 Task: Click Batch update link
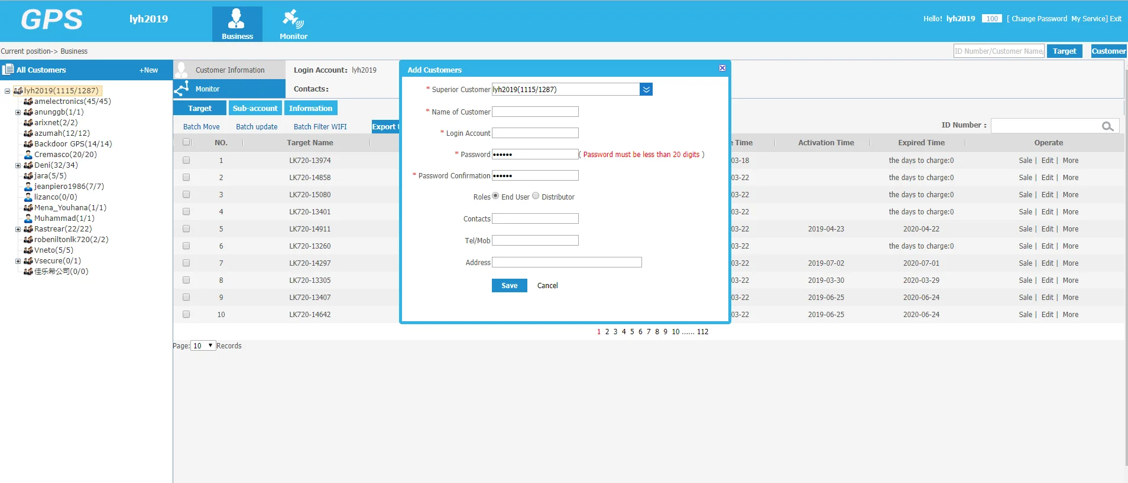coord(257,126)
